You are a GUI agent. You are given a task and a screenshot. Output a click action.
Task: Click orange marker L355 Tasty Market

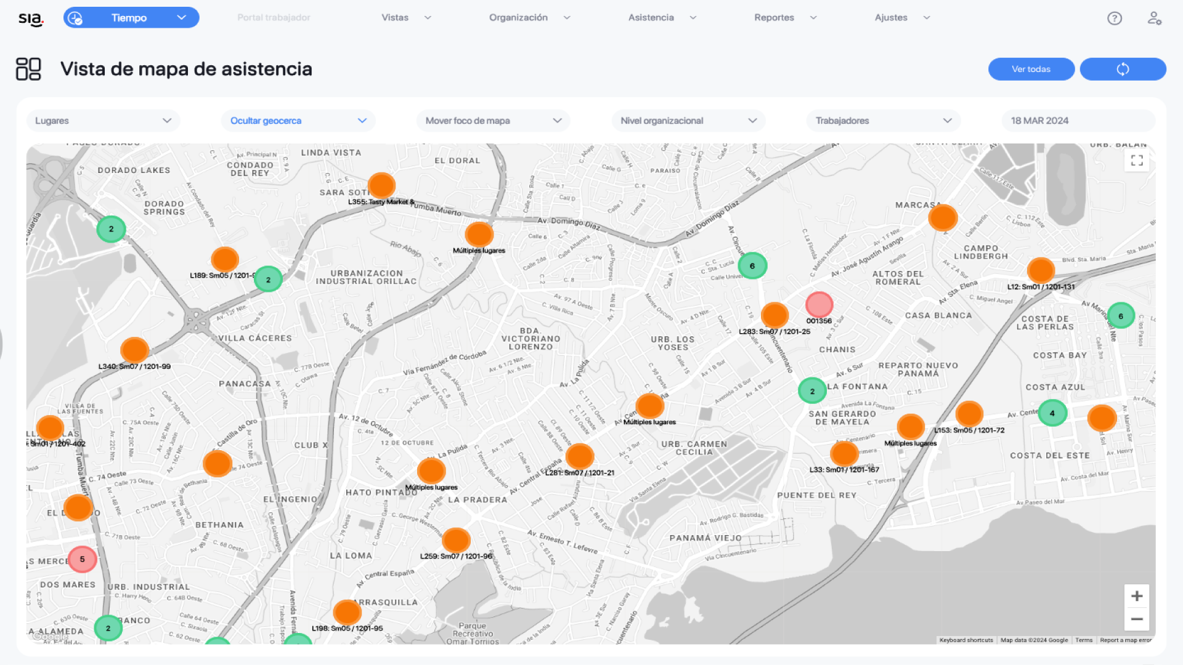coord(381,185)
